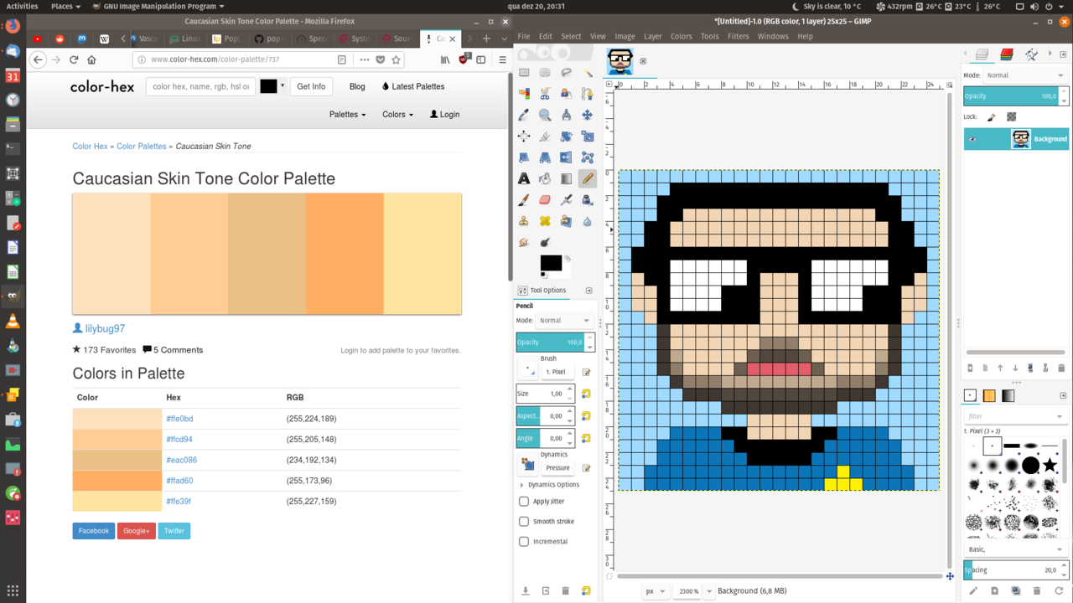Hide the Background layer with eye icon
This screenshot has width=1073, height=603.
pos(972,139)
